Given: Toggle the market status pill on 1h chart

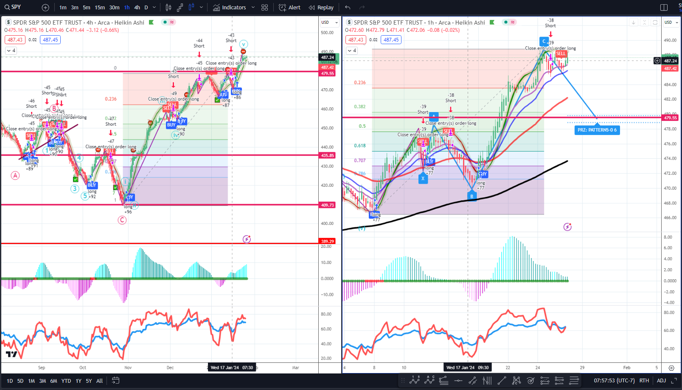Looking at the screenshot, I should coord(509,22).
